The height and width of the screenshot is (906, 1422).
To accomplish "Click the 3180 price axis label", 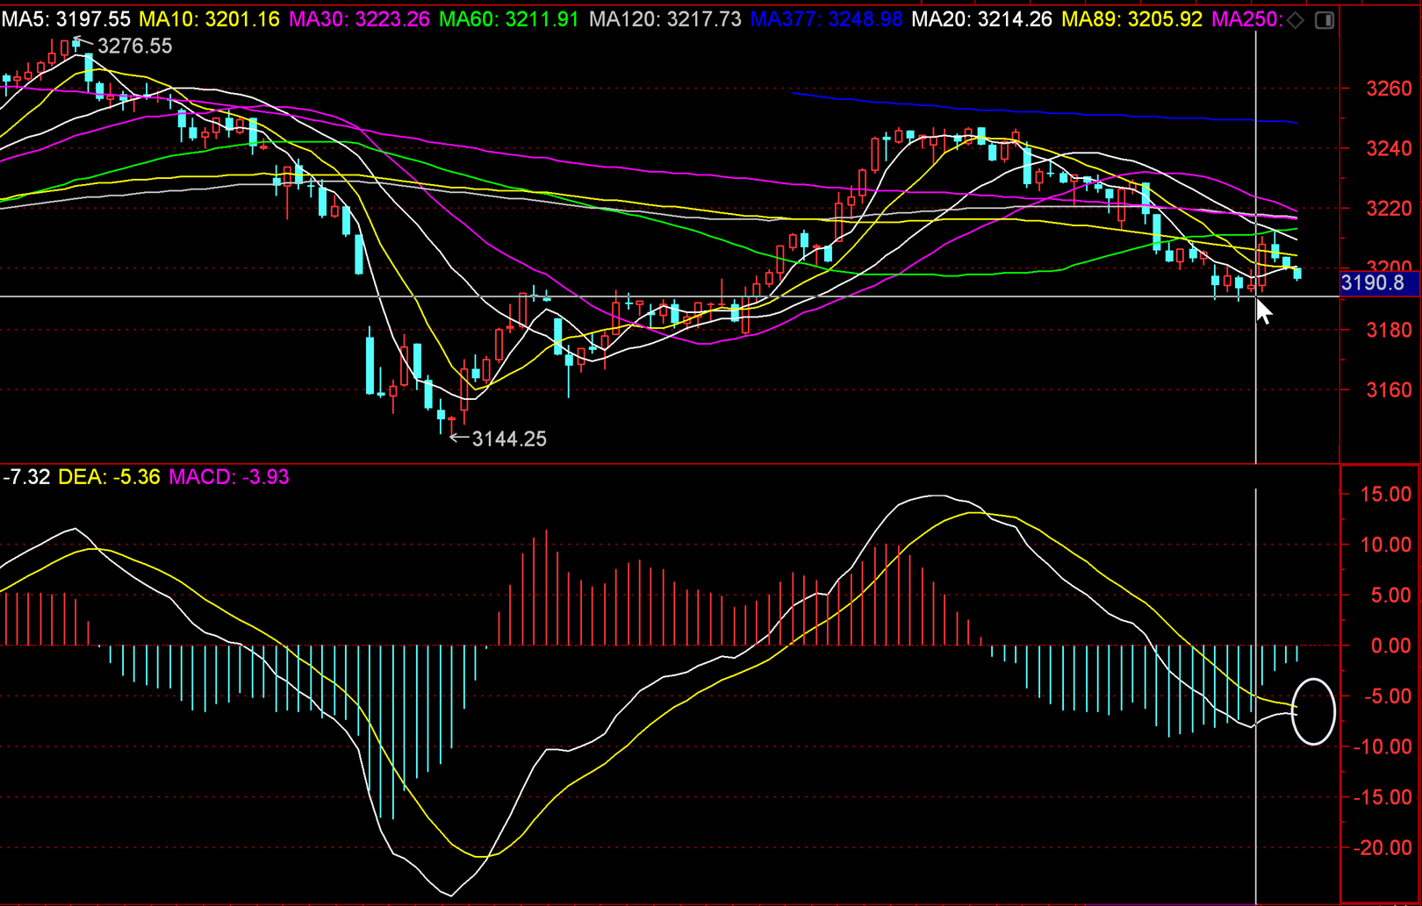I will 1389,331.
